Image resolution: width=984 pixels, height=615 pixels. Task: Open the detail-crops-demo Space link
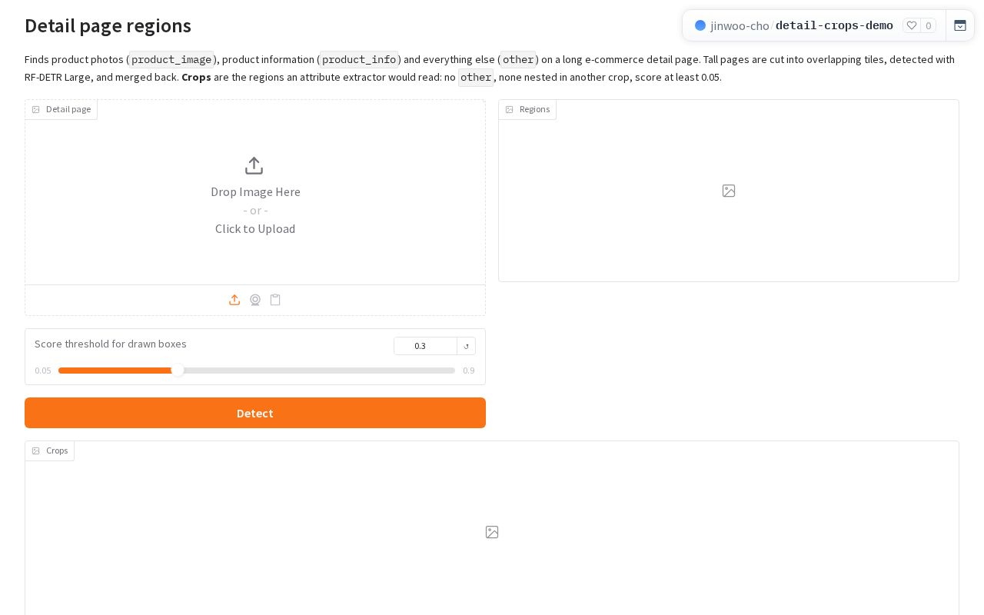click(x=834, y=25)
